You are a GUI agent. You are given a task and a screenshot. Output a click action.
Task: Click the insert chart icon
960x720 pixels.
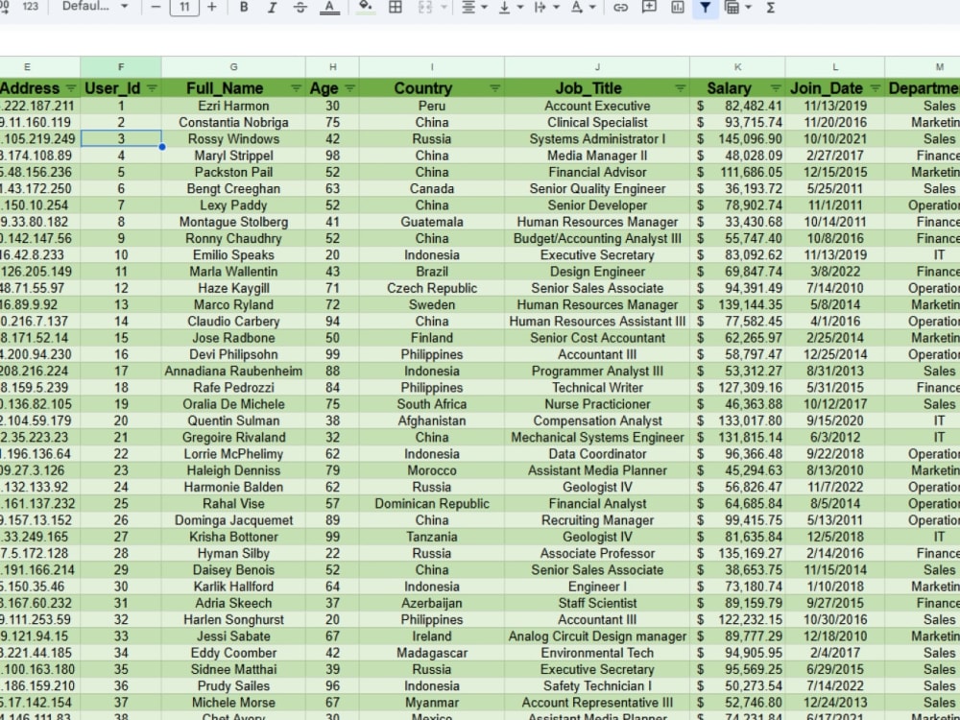coord(677,8)
